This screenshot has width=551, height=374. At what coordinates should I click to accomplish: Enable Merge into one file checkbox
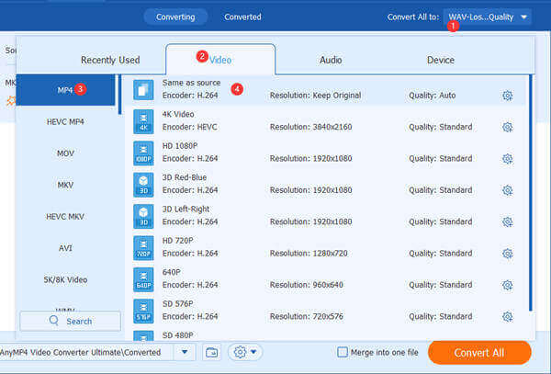tap(342, 352)
